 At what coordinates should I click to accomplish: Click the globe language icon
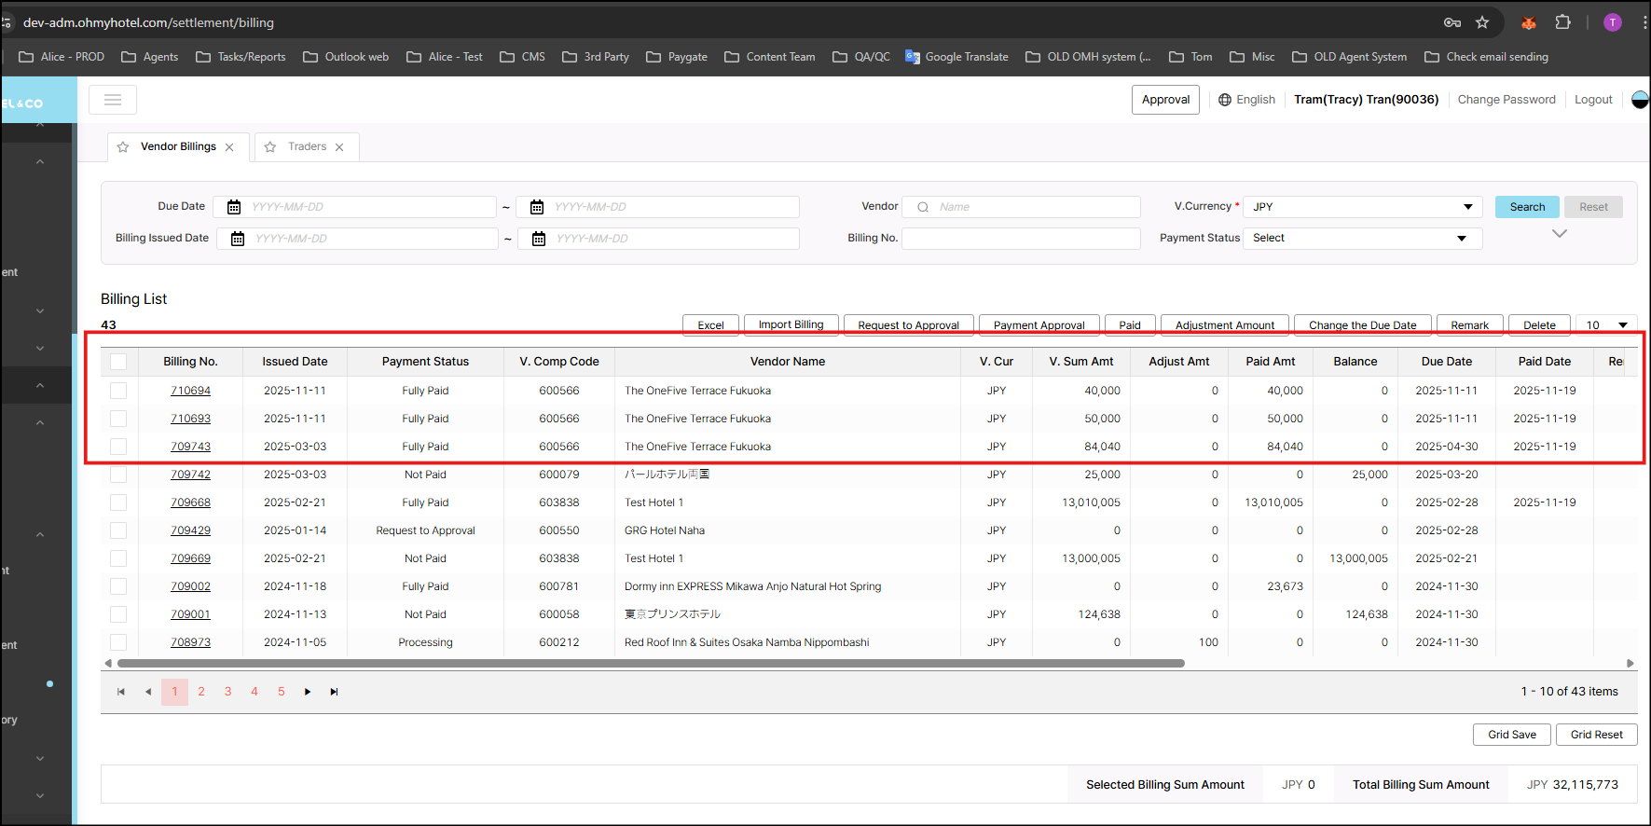point(1225,100)
